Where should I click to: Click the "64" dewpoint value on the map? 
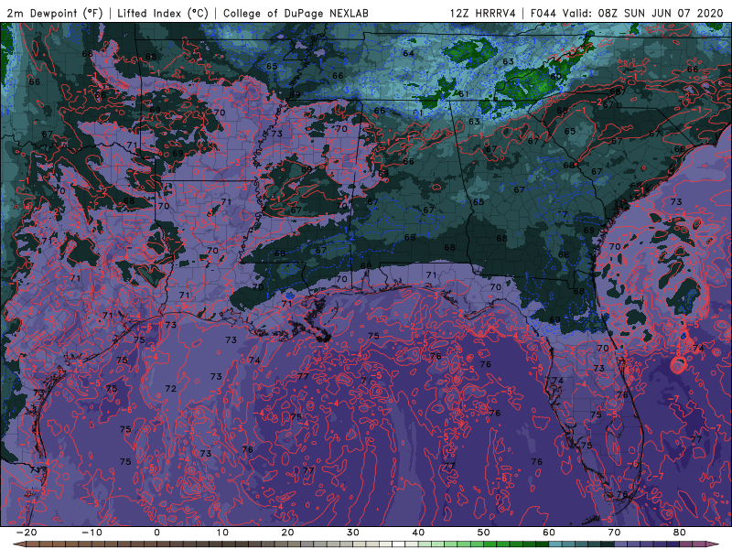click(408, 53)
